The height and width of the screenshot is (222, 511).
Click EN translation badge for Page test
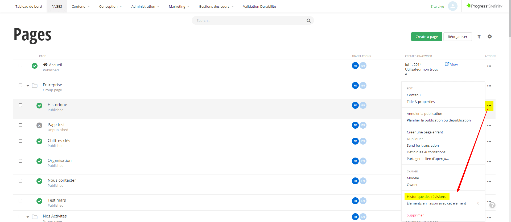tap(363, 125)
